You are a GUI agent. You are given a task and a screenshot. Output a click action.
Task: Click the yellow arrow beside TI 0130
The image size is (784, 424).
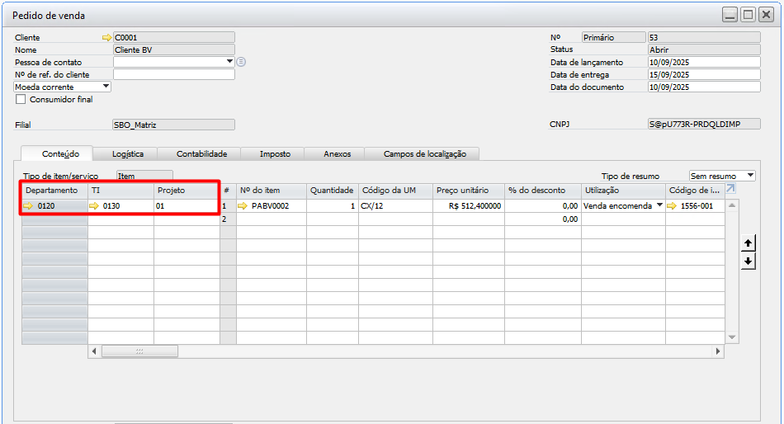coord(95,206)
